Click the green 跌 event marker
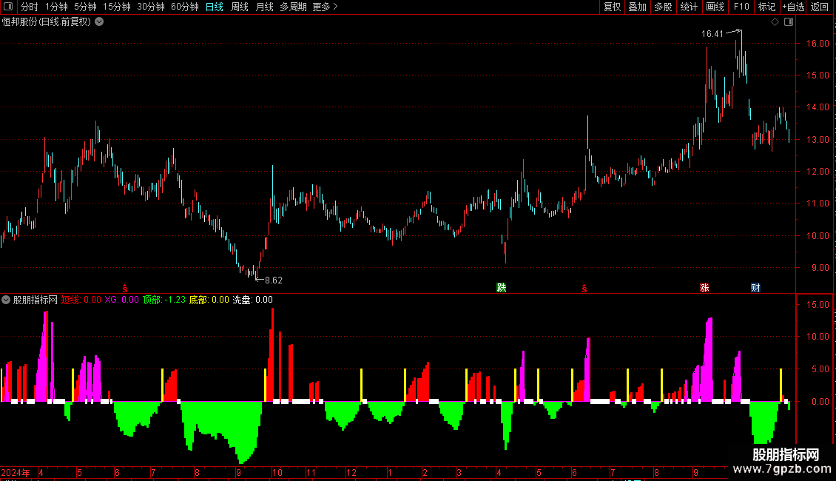The height and width of the screenshot is (481, 836). [x=501, y=287]
